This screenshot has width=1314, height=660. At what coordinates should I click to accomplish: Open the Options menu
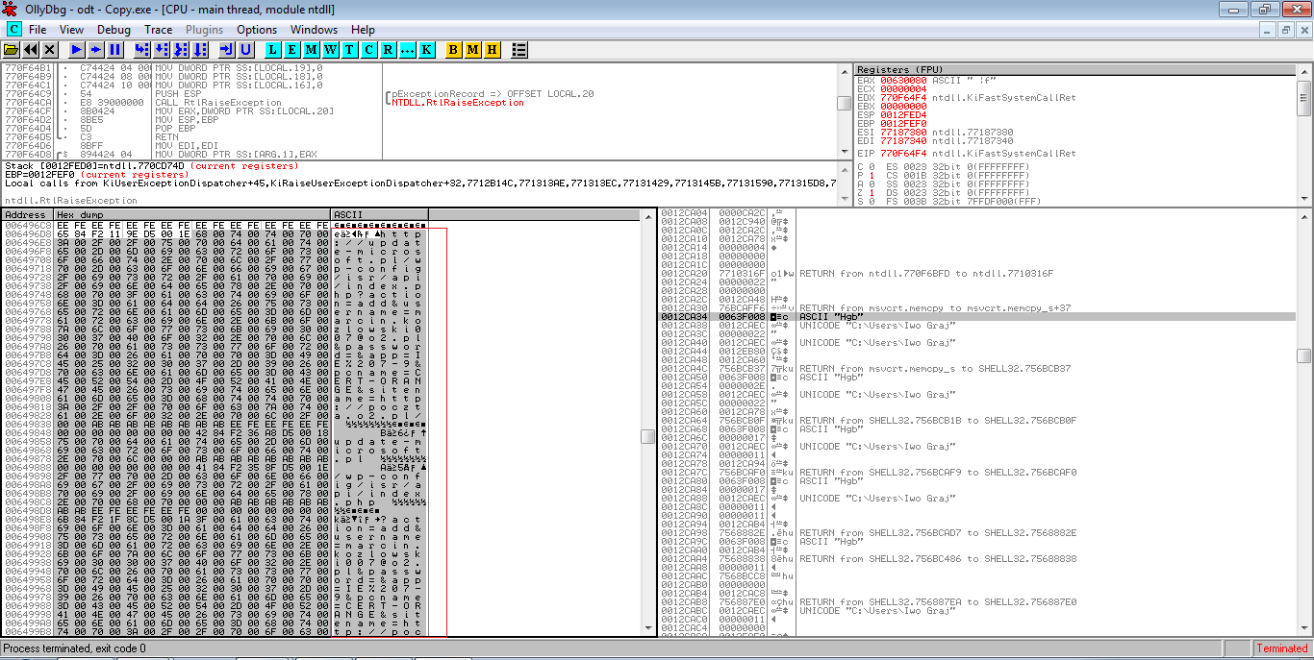pos(257,30)
